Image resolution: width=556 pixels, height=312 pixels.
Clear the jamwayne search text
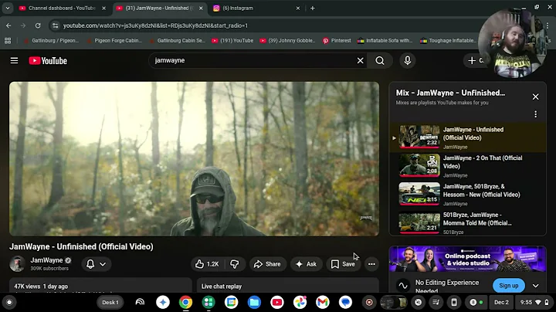point(361,61)
